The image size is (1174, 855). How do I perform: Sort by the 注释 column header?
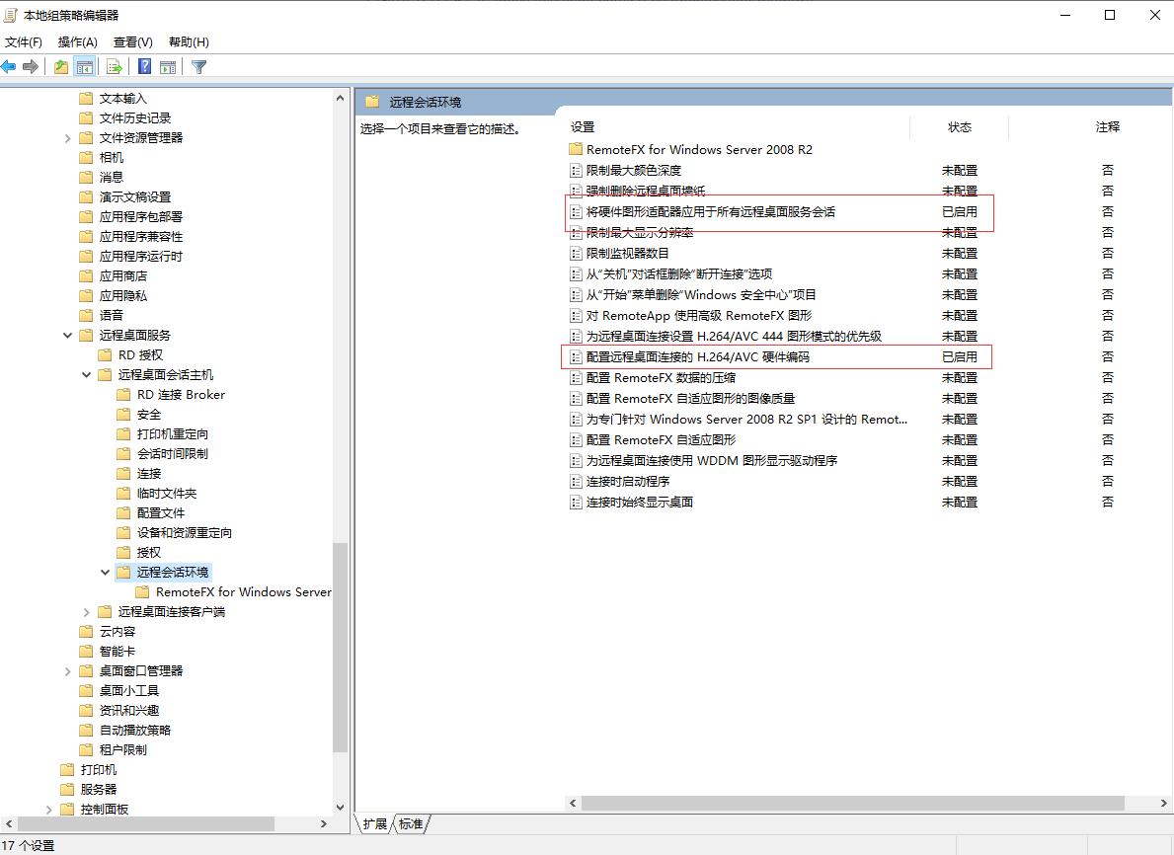1108,127
